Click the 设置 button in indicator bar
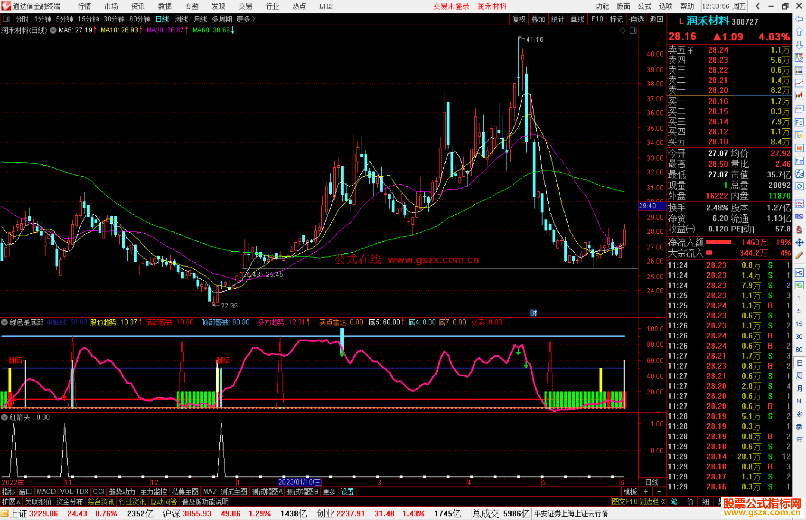806x520 pixels. click(347, 492)
